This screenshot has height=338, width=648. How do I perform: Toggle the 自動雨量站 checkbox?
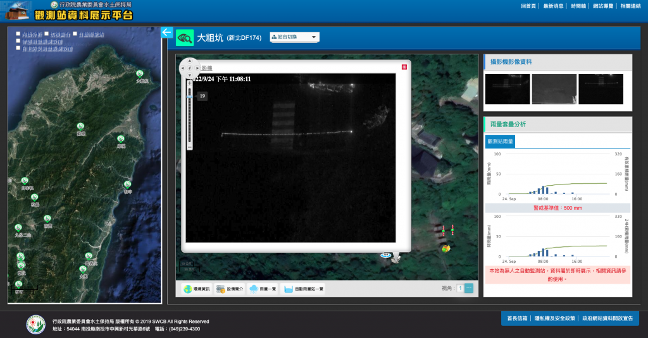click(x=75, y=34)
